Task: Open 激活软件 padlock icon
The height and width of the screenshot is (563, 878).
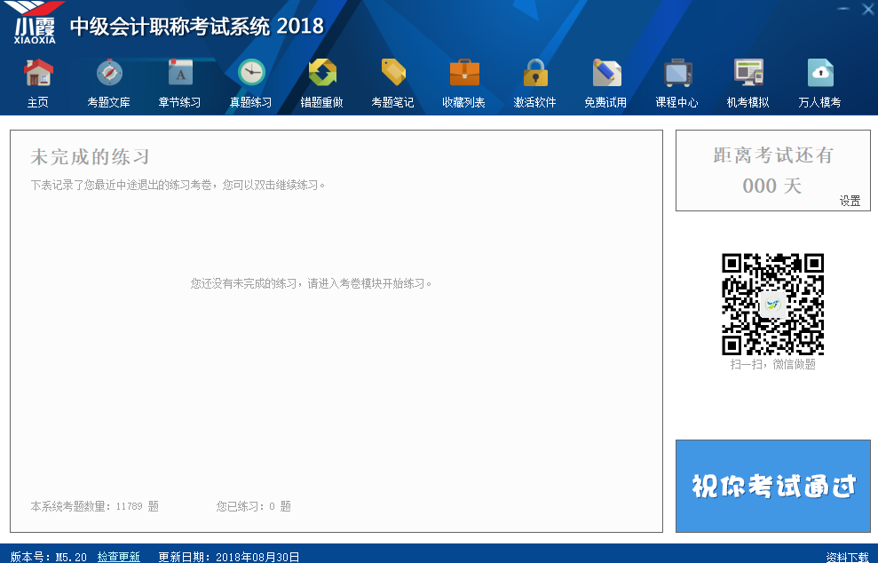Action: pos(534,83)
